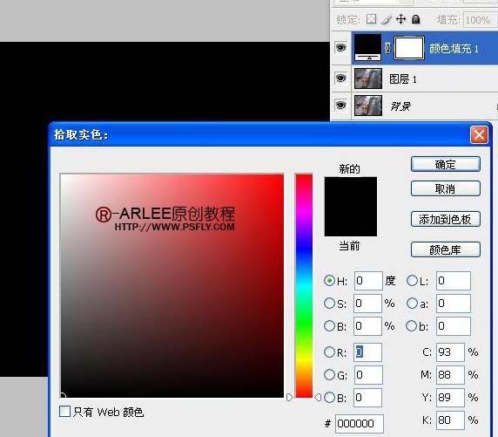The height and width of the screenshot is (437, 498).
Task: Click the Lab a value field
Action: [454, 304]
